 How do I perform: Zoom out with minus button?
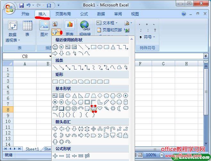tap(161, 155)
